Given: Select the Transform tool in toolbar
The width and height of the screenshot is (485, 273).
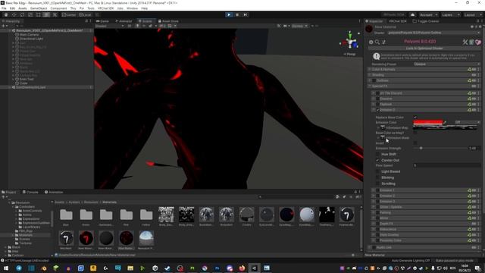Looking at the screenshot, I should [46, 14].
